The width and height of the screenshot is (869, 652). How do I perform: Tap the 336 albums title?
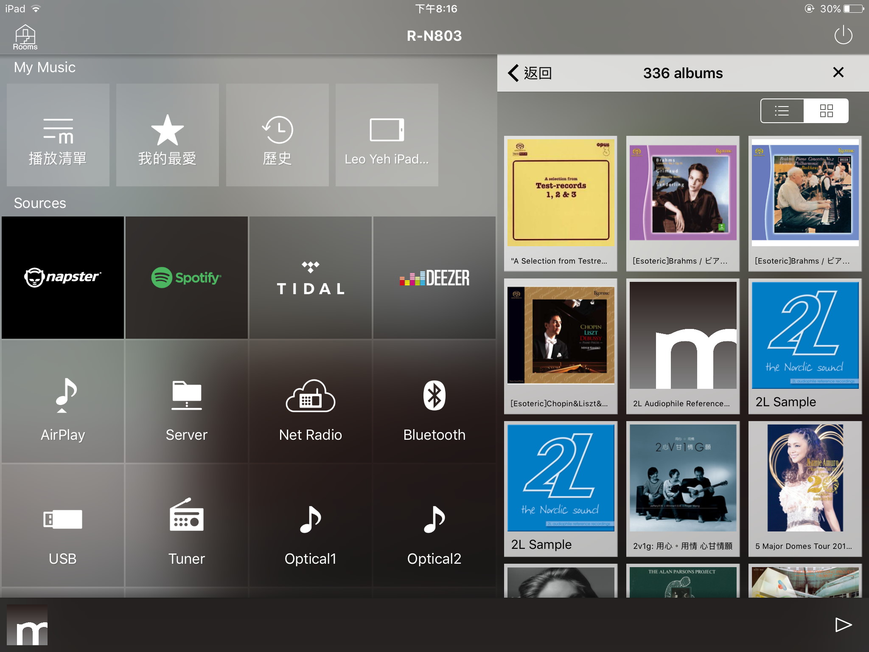pos(683,73)
